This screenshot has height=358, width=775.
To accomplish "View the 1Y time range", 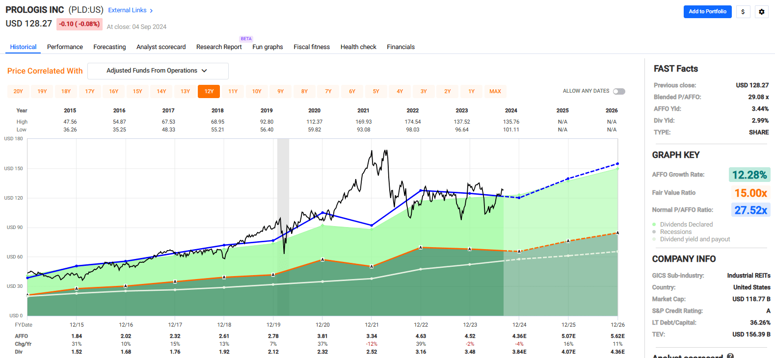I will click(x=471, y=91).
